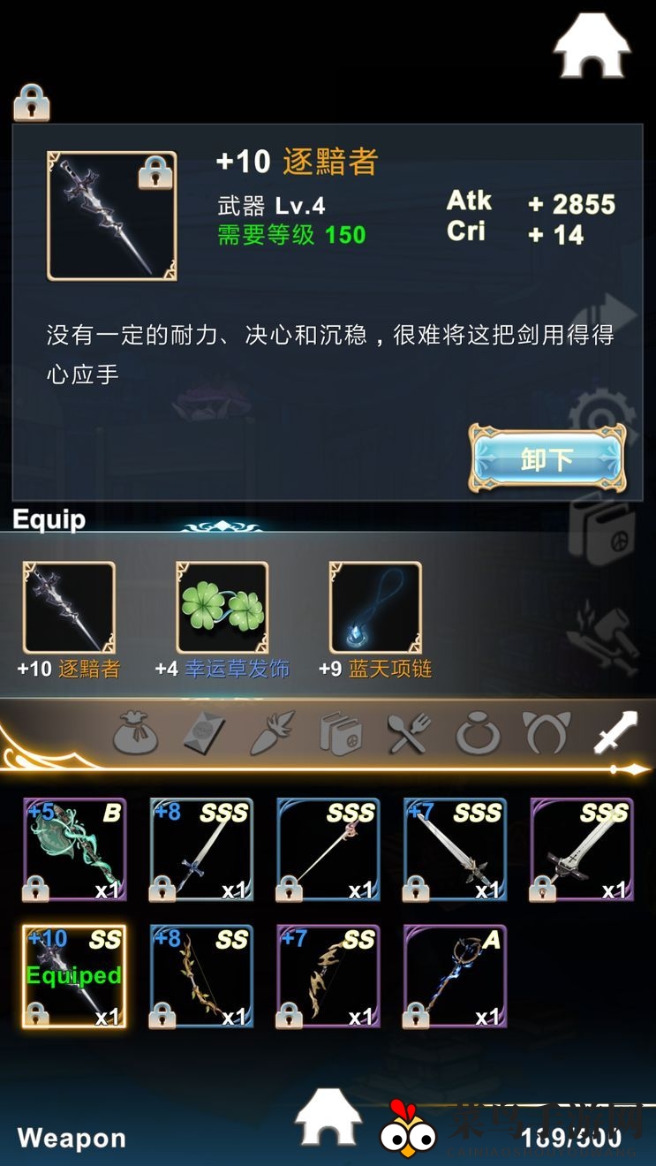Switch to the carrot food category
The width and height of the screenshot is (656, 1166).
271,732
